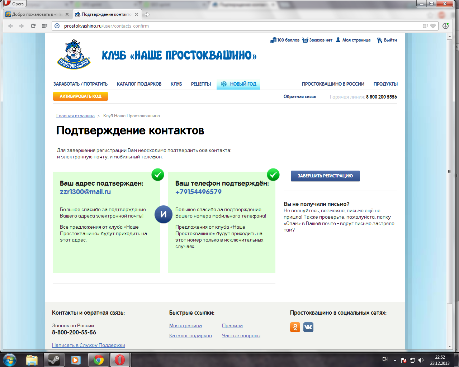
Task: Open 'ЗАРАБОТАТЬ / ПОТРАТИТЬ' menu
Action: 80,84
